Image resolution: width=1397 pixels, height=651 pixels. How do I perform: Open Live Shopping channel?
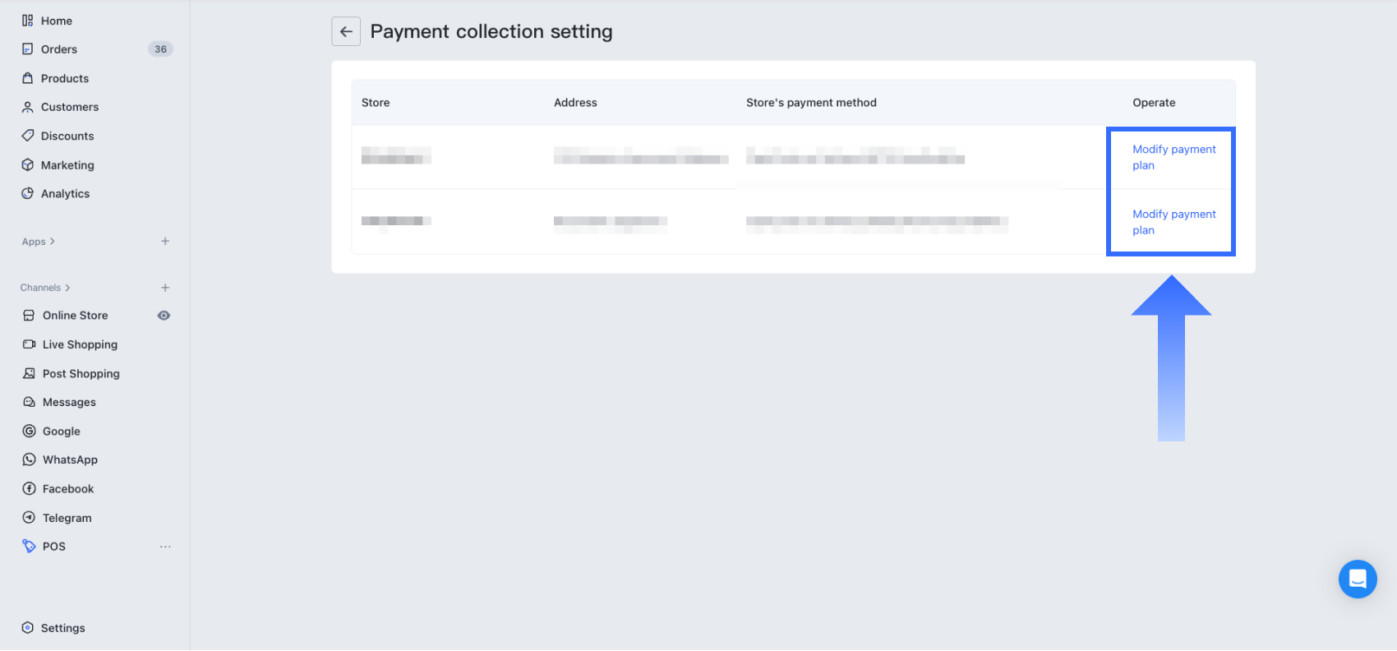tap(80, 344)
